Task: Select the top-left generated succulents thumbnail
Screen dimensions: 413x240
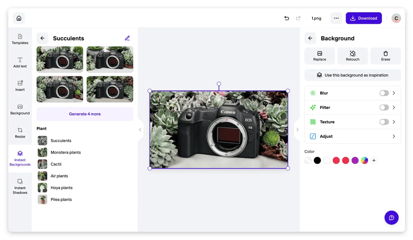Action: coord(60,59)
